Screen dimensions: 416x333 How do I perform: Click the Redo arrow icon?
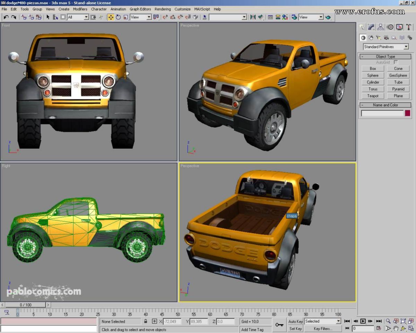point(14,17)
